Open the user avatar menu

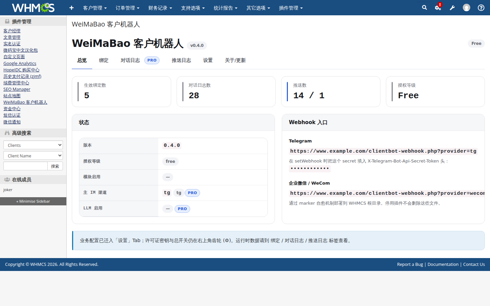point(467,7)
